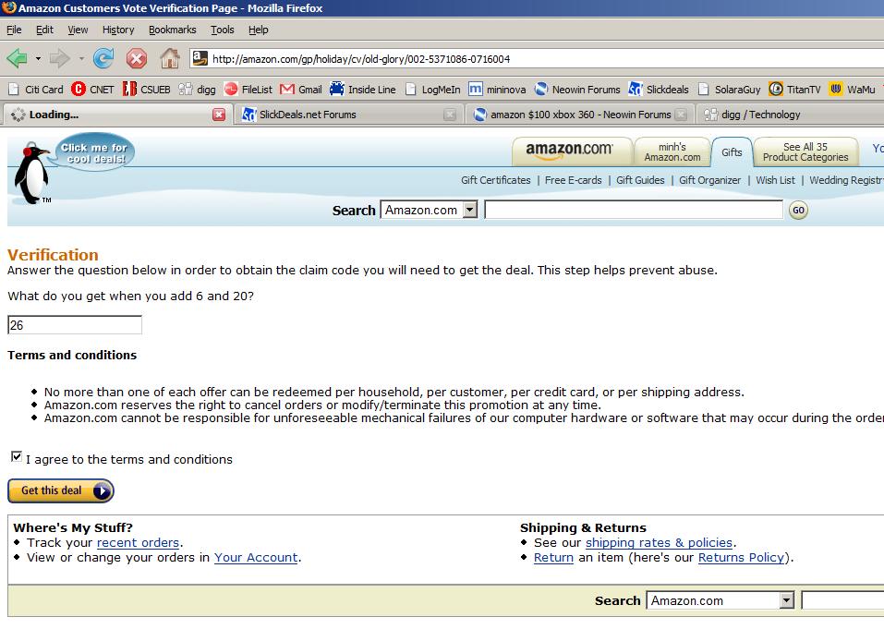Open the Gmail bookmark
This screenshot has width=884, height=629.
click(x=301, y=89)
